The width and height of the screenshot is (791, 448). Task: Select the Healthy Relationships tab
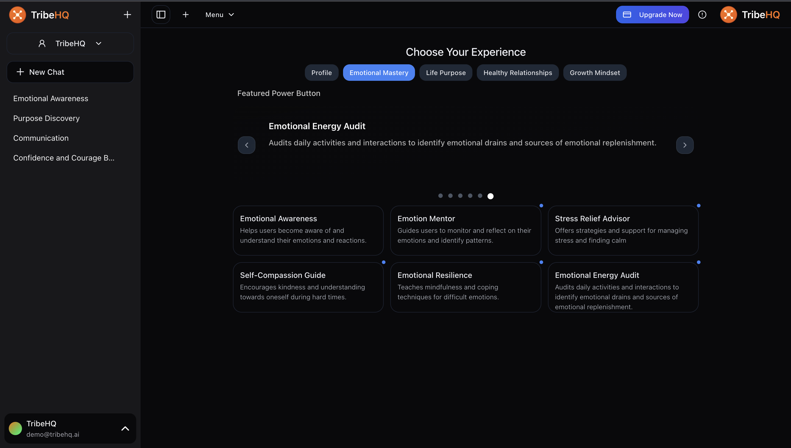tap(517, 73)
